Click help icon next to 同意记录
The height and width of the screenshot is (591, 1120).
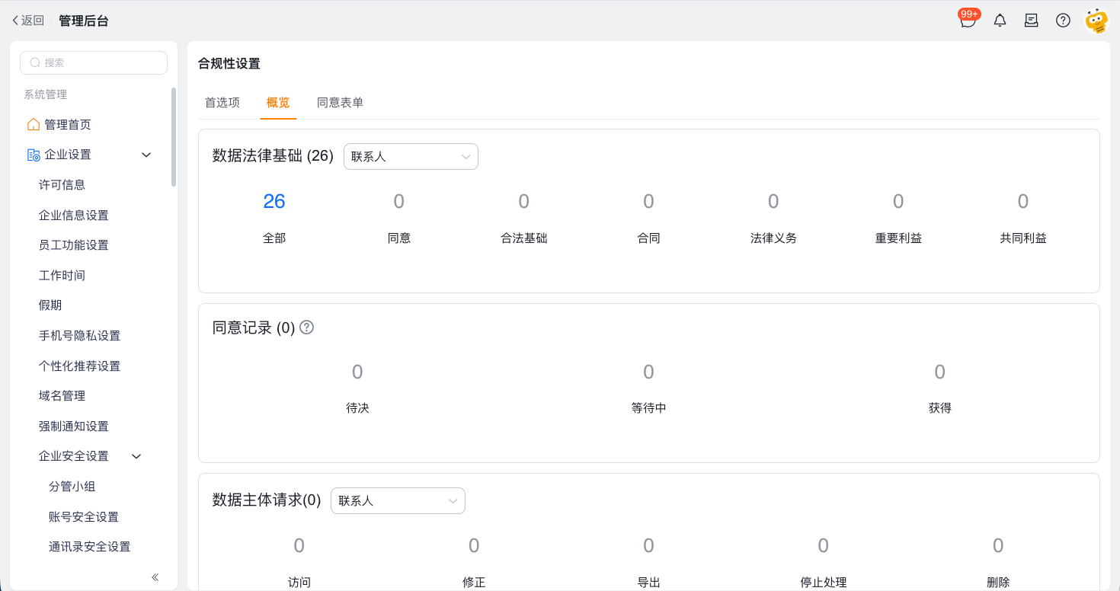306,327
